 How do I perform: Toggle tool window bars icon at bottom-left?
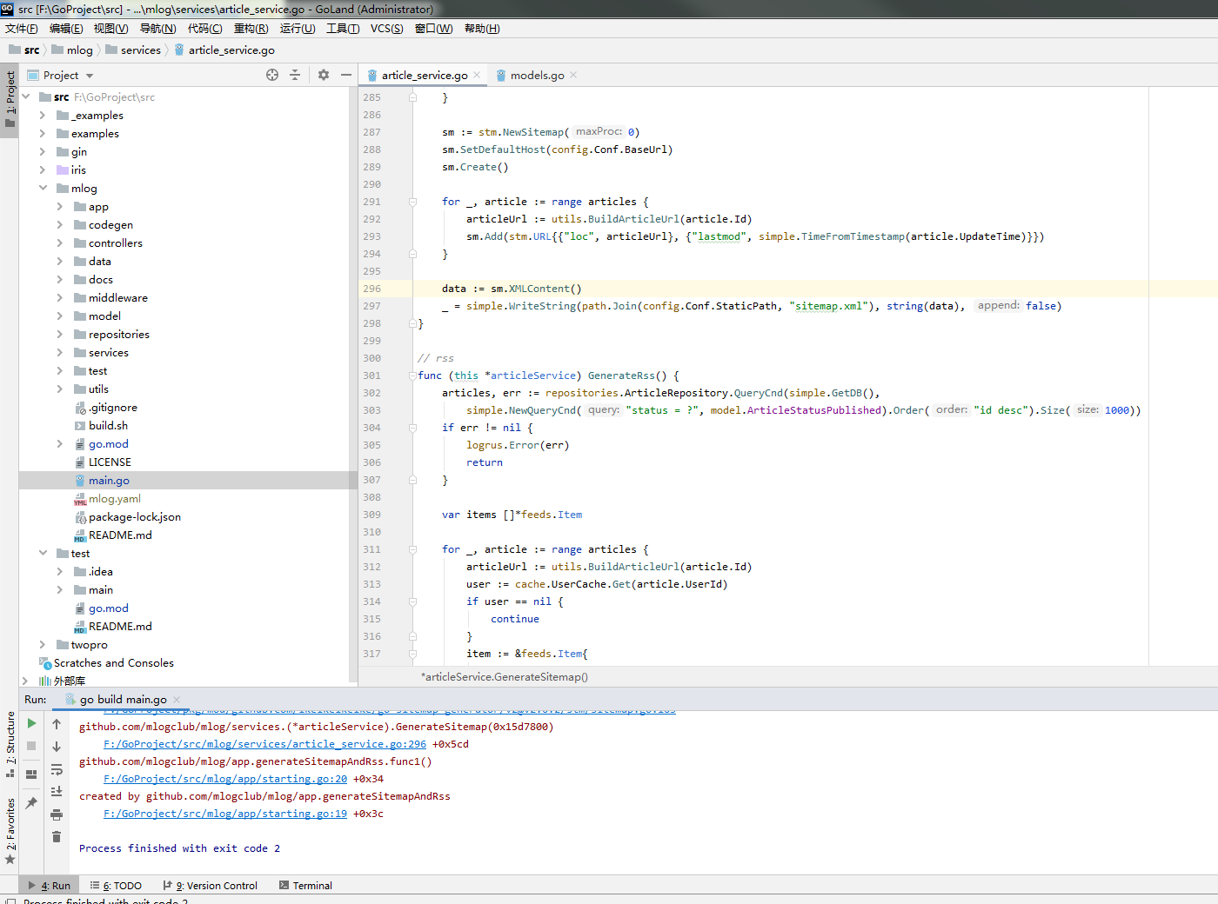[10, 901]
